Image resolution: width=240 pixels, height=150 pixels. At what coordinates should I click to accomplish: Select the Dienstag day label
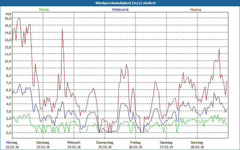click(43, 142)
